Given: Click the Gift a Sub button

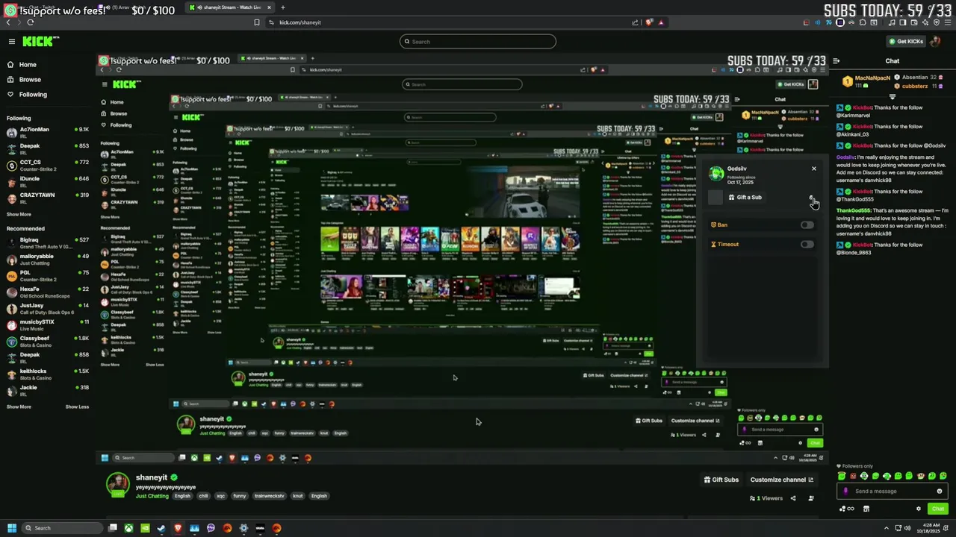Looking at the screenshot, I should point(745,197).
